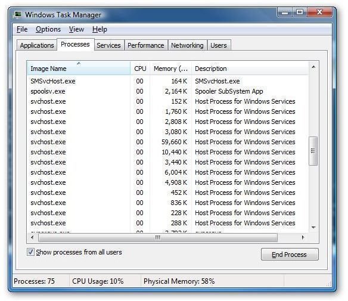Select the SMSvcHost.exe process row
The image size is (348, 301).
point(168,81)
